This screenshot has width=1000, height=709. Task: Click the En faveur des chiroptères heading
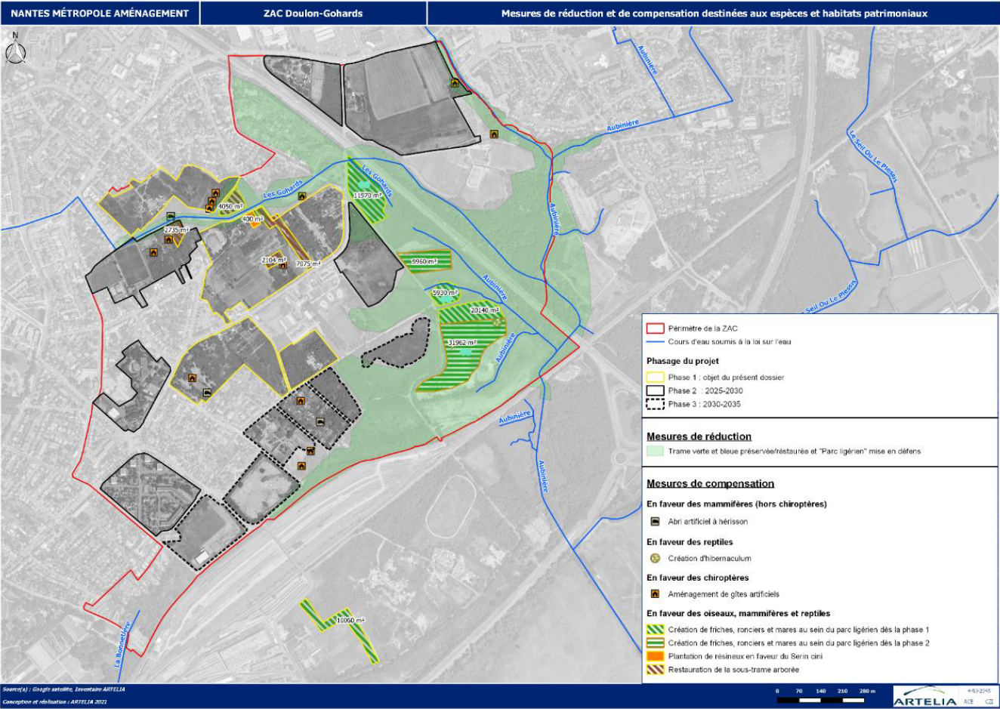coord(698,578)
